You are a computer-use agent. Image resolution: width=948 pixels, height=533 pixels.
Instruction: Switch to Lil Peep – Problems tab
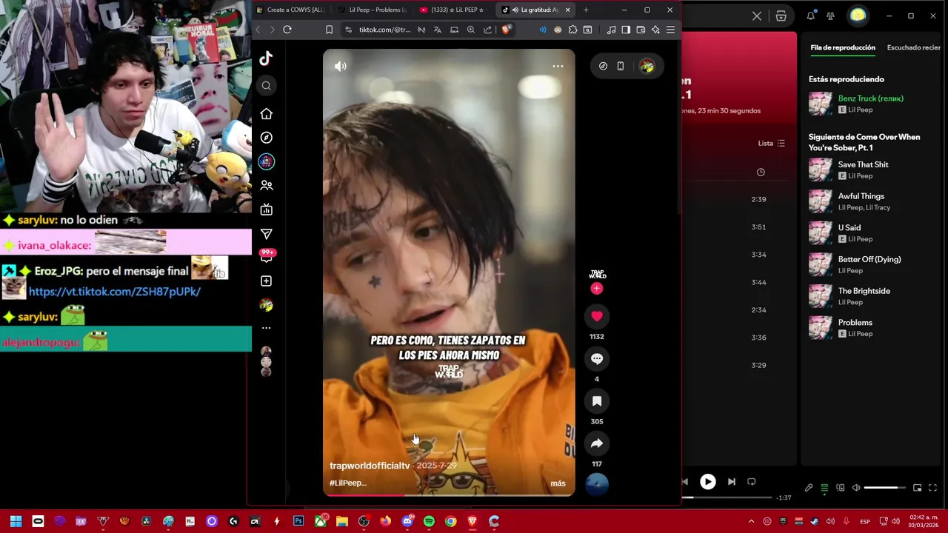(x=372, y=10)
